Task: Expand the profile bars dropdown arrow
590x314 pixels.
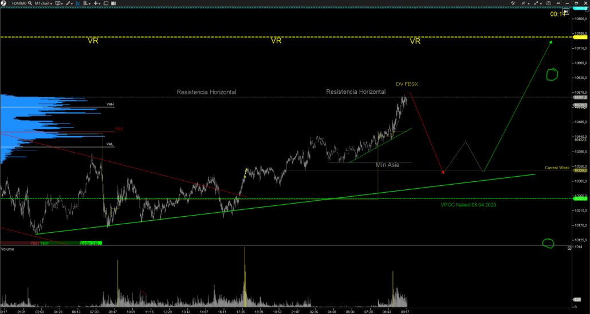Action: pos(89,3)
